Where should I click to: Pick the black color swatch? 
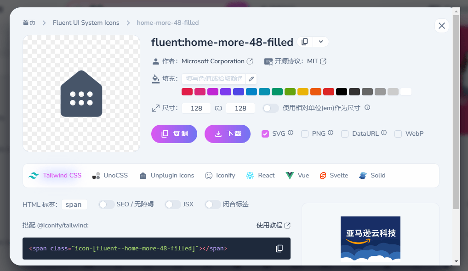click(x=341, y=92)
